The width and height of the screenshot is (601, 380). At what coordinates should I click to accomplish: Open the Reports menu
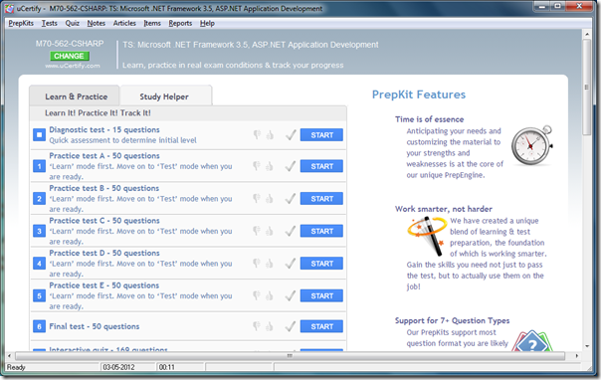(x=180, y=23)
